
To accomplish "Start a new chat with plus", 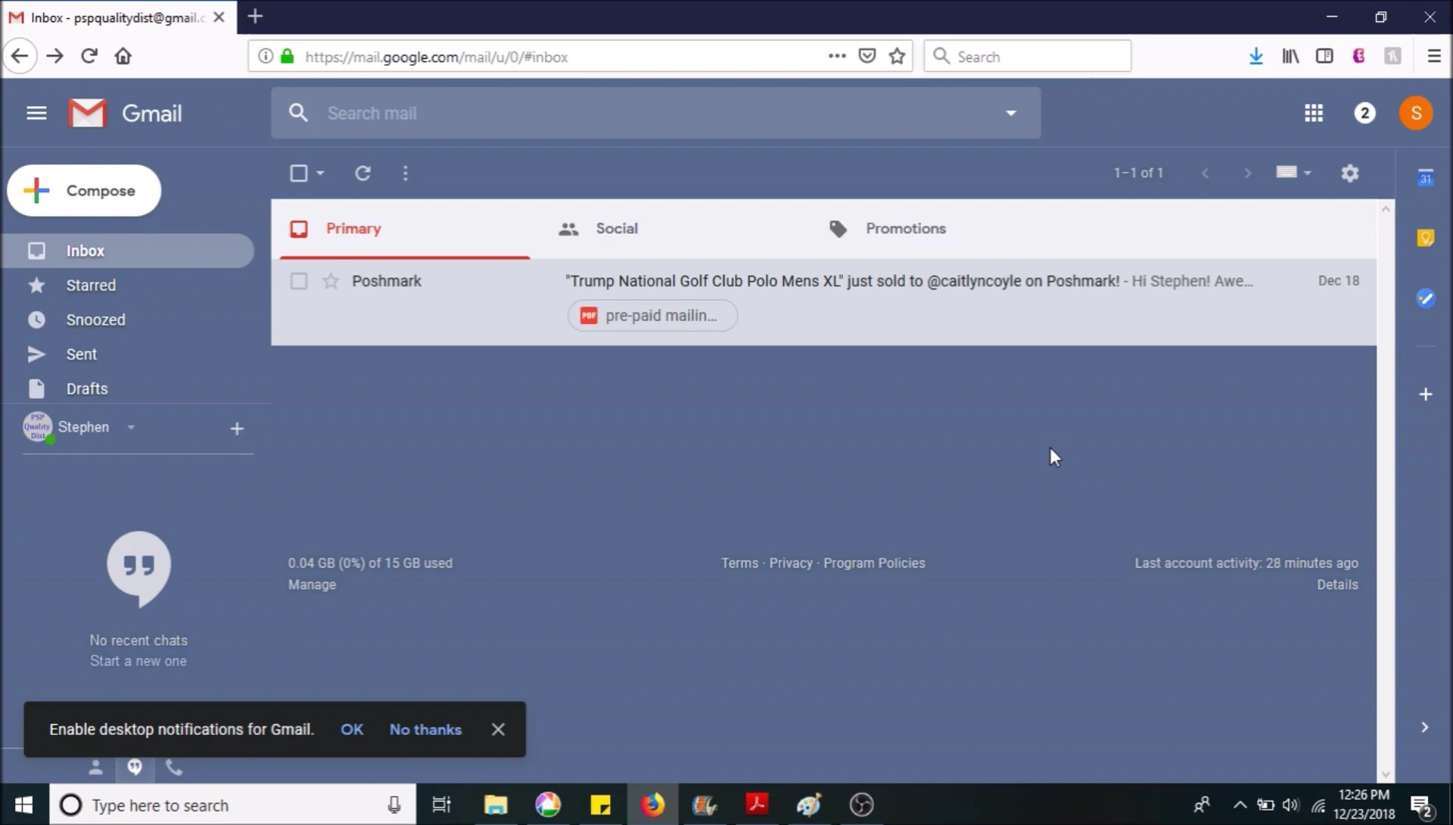I will coord(237,429).
